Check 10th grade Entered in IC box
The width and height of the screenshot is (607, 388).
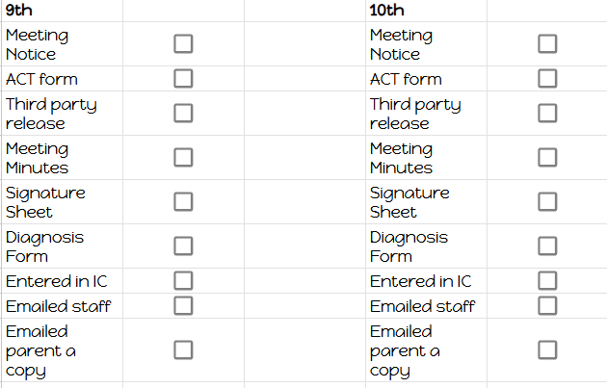pos(547,281)
